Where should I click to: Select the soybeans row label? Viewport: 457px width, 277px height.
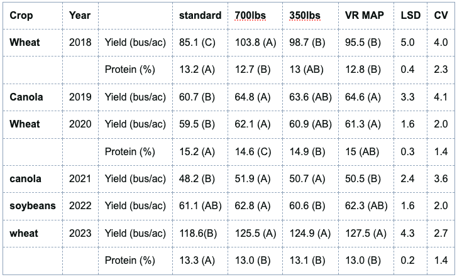[32, 206]
